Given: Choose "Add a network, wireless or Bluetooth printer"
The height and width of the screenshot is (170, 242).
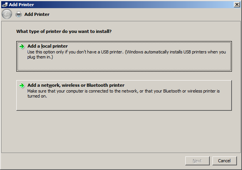Looking at the screenshot, I should pos(76,85).
